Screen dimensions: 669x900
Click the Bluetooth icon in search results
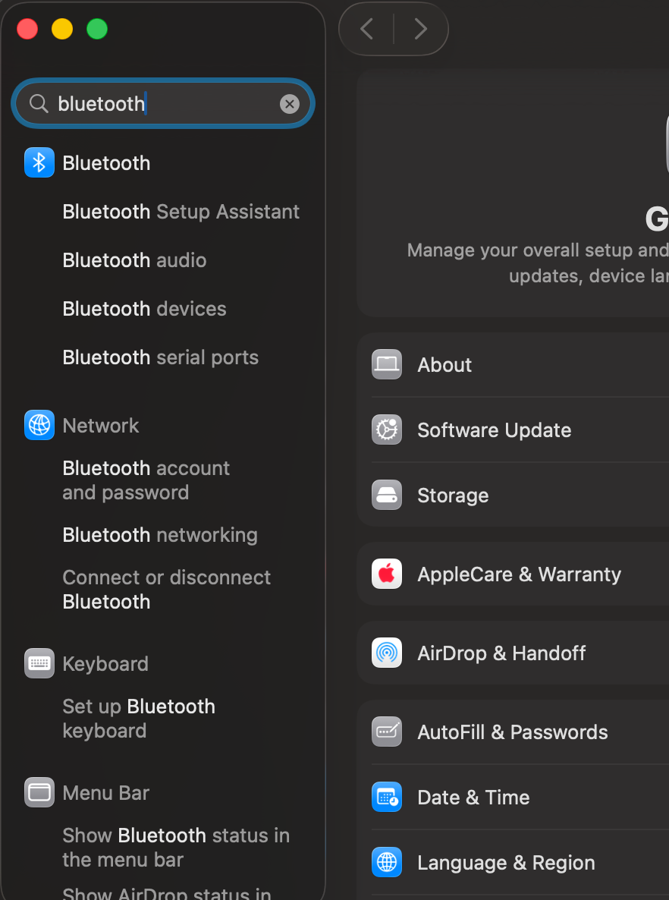click(39, 162)
